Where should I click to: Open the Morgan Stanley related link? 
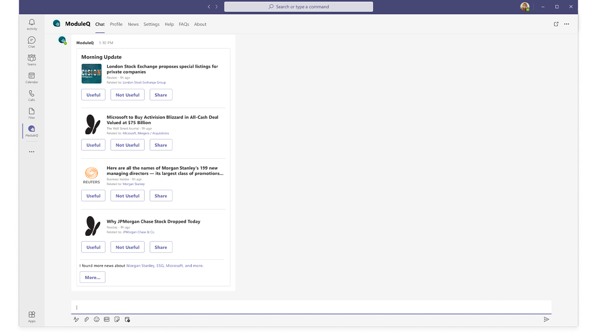coord(134,184)
